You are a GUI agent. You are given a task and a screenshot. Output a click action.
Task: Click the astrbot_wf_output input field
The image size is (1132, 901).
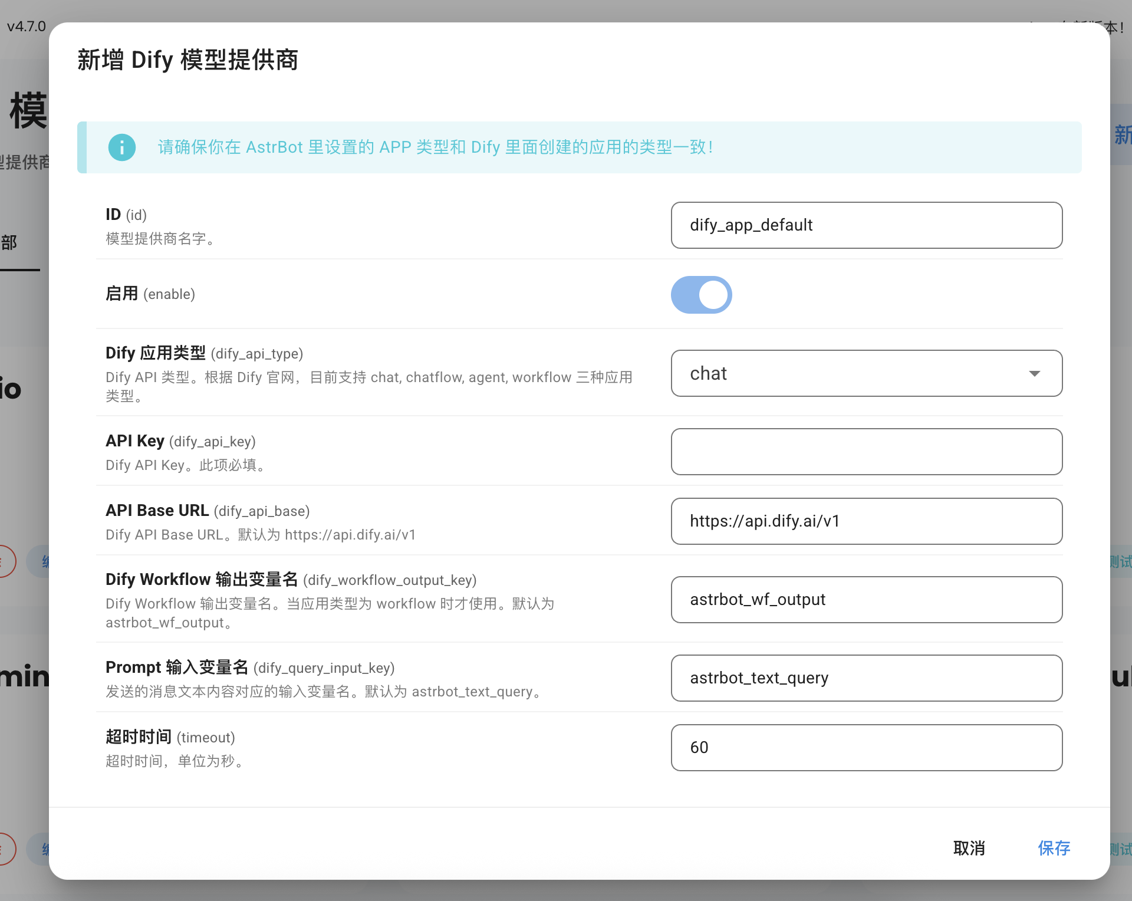coord(866,600)
